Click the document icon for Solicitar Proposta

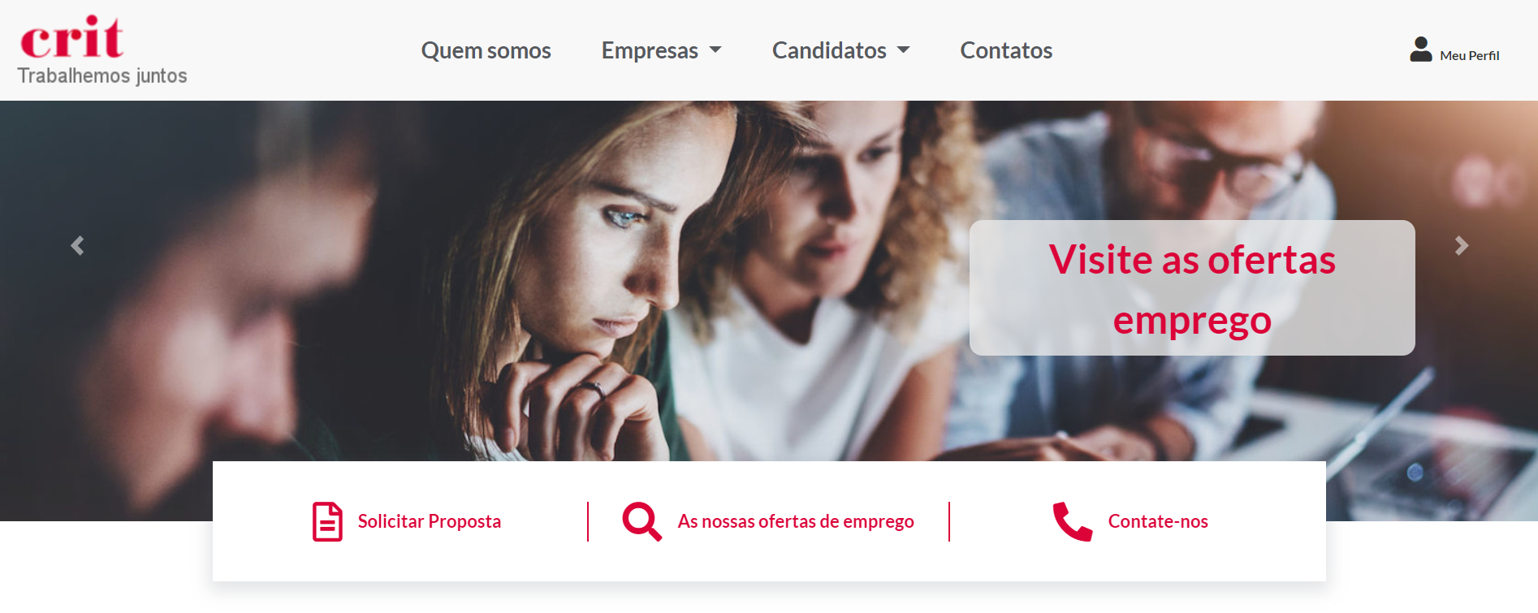(327, 521)
